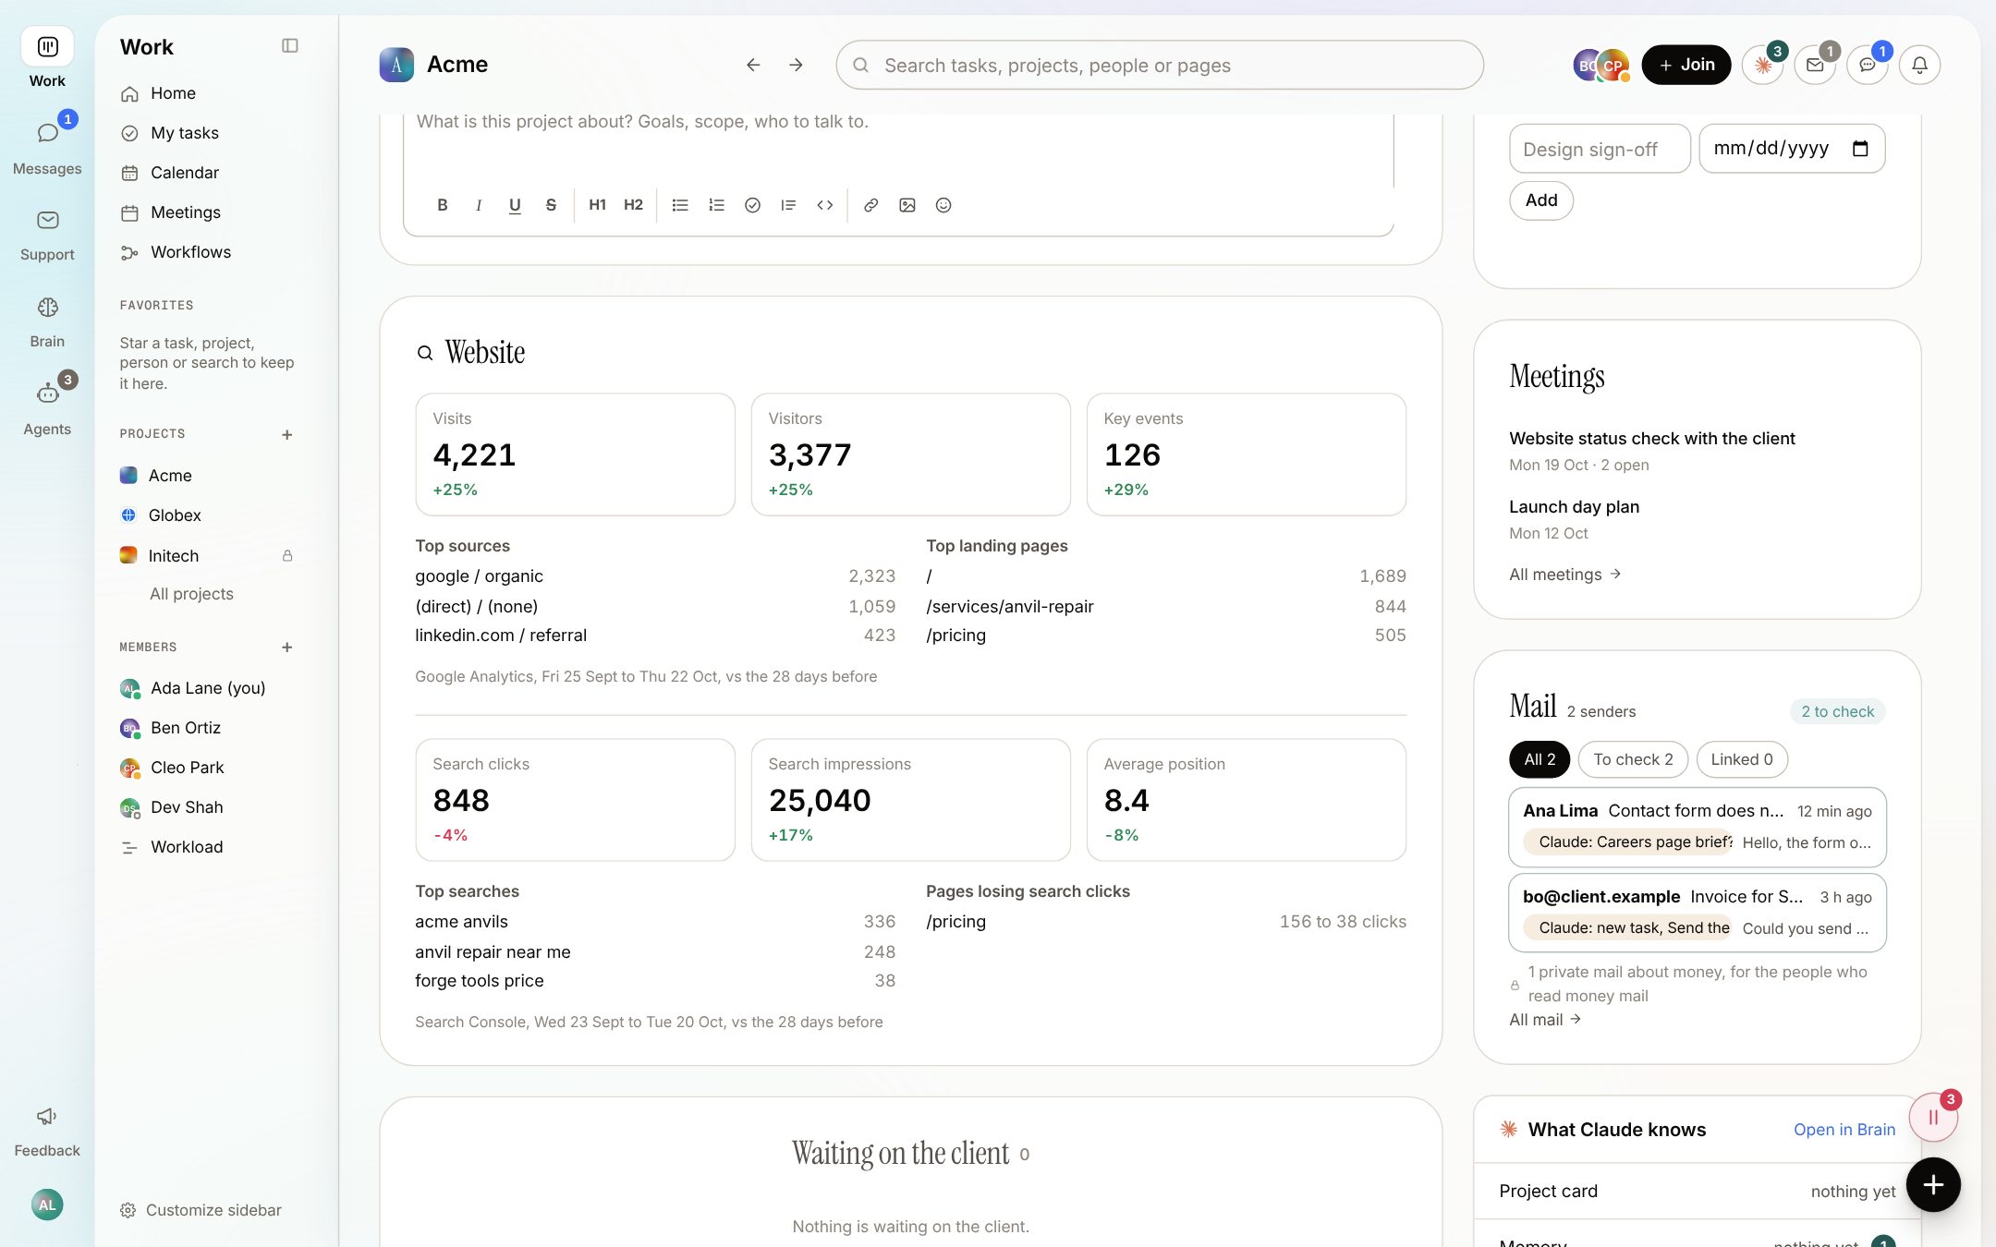Toggle bold formatting in the editor toolbar
This screenshot has height=1247, width=1996.
(x=443, y=205)
